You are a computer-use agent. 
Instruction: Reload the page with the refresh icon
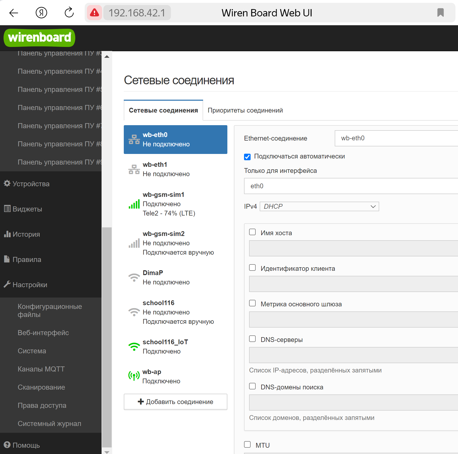coord(69,13)
